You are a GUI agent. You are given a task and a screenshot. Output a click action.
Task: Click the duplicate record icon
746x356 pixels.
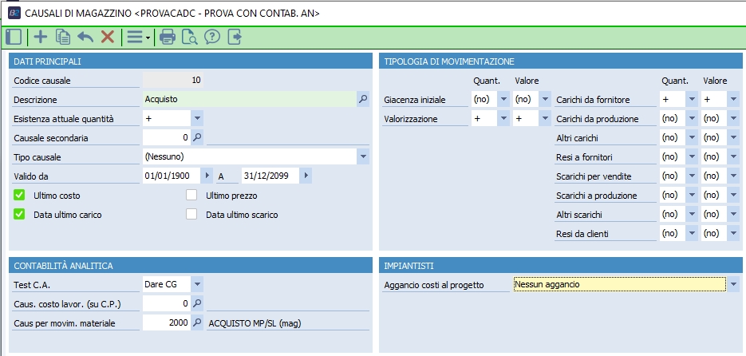click(x=63, y=37)
